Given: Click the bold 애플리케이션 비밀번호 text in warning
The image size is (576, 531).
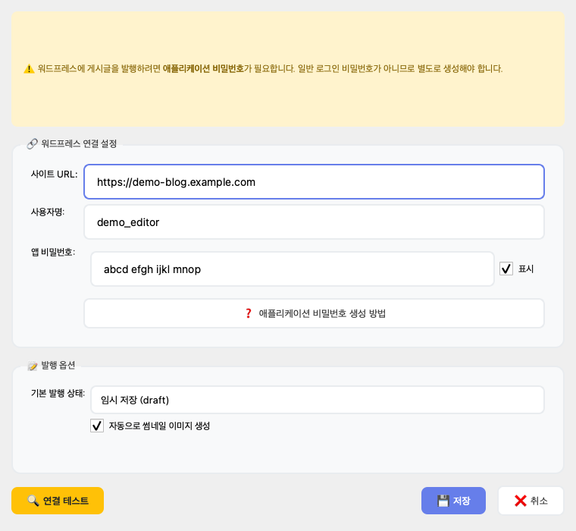Looking at the screenshot, I should click(x=203, y=69).
